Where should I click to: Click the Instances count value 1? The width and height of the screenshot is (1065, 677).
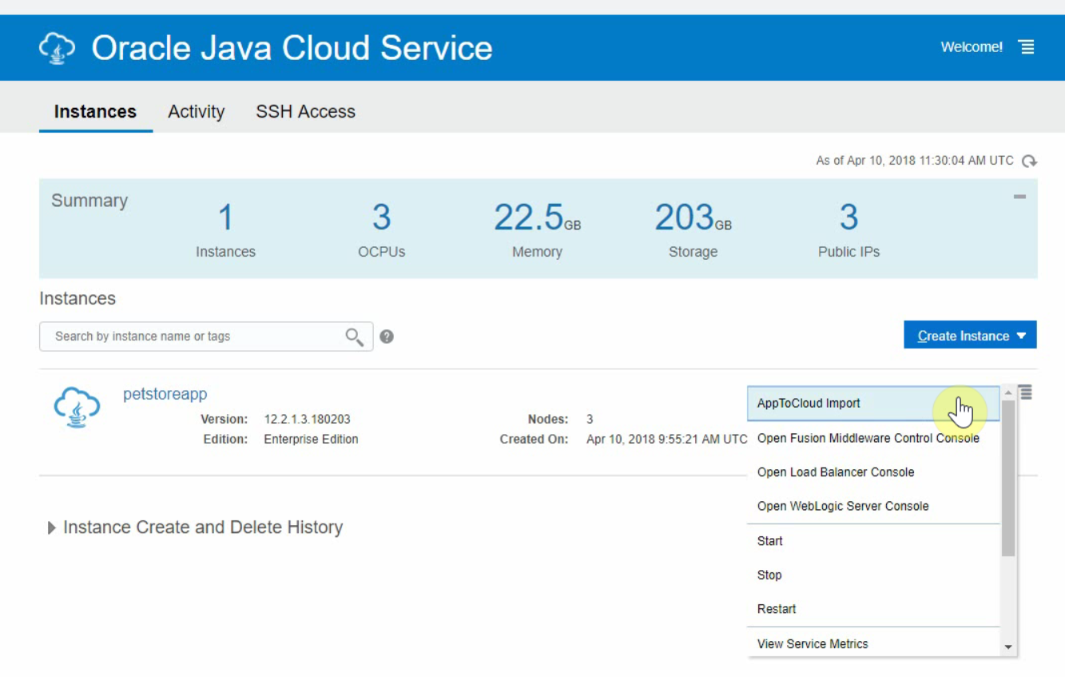[226, 217]
